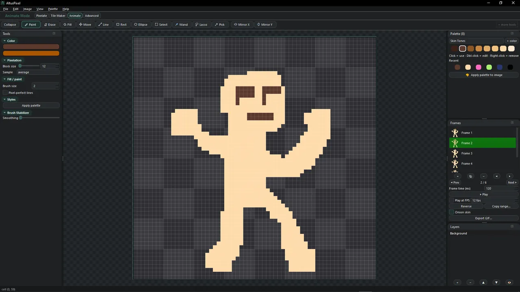
Task: Switch to Advanced mode tab
Action: pyautogui.click(x=92, y=16)
